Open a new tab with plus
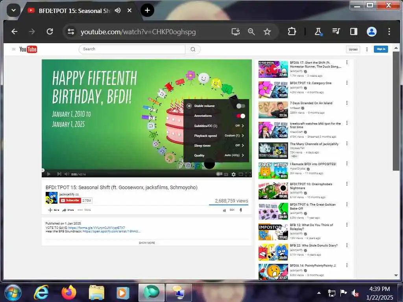 [x=147, y=10]
